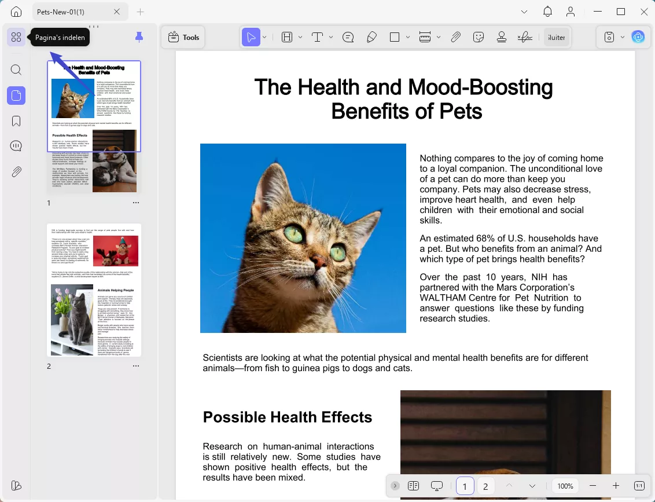Toggle the pin on thumbnail panel
Image resolution: width=655 pixels, height=502 pixels.
click(x=139, y=38)
